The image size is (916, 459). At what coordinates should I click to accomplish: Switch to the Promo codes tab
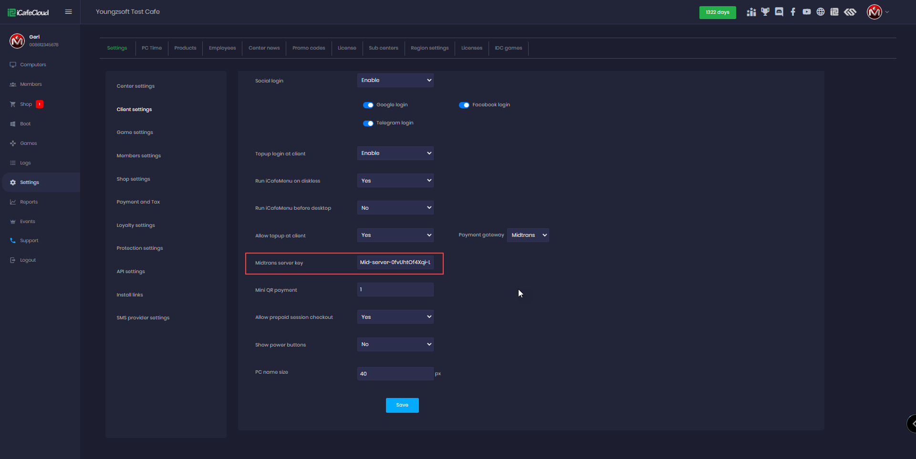click(x=309, y=48)
